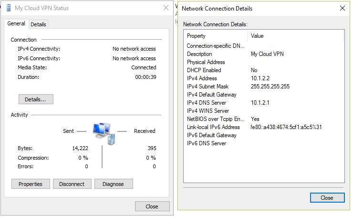Select the IPv4 Address row
The image size is (353, 217).
264,78
